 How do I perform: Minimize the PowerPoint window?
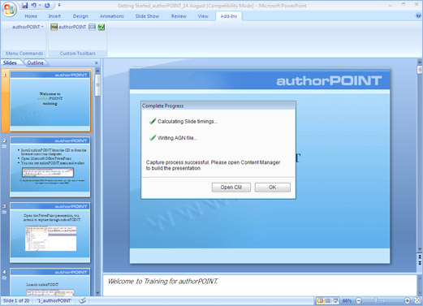pyautogui.click(x=391, y=5)
